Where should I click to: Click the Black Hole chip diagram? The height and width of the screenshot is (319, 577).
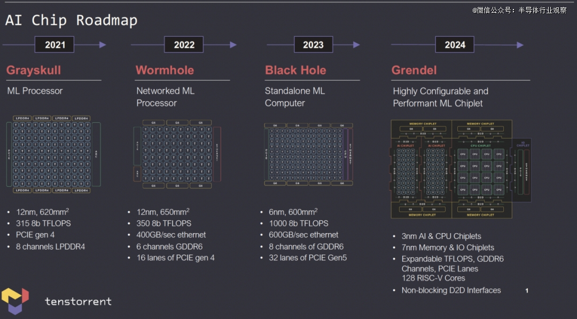(309, 154)
